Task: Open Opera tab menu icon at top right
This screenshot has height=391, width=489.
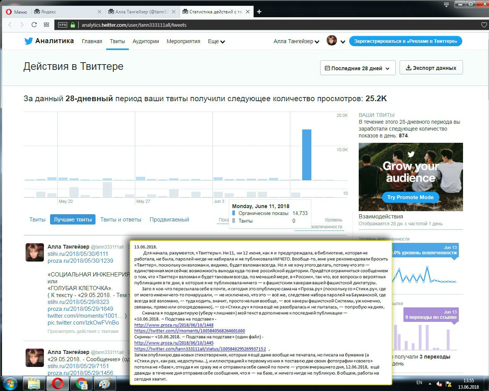Action: 447,5
